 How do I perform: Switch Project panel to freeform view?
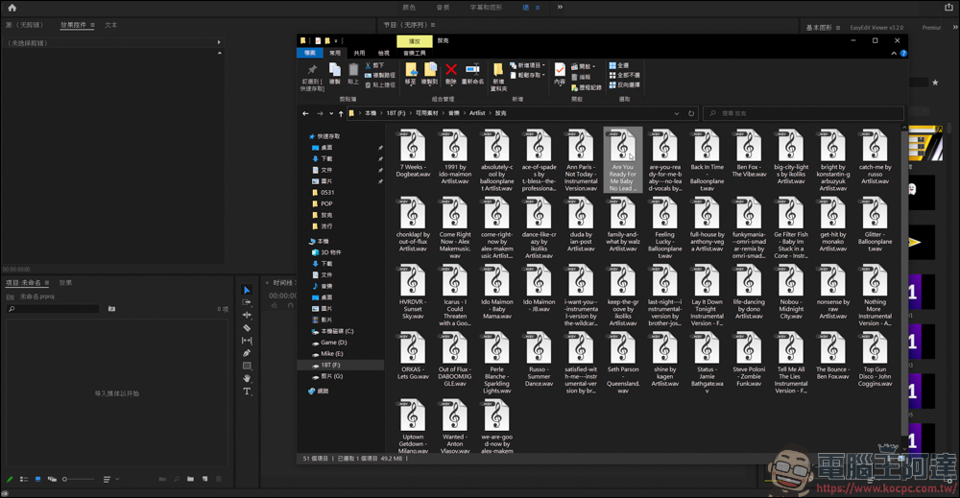click(x=52, y=479)
